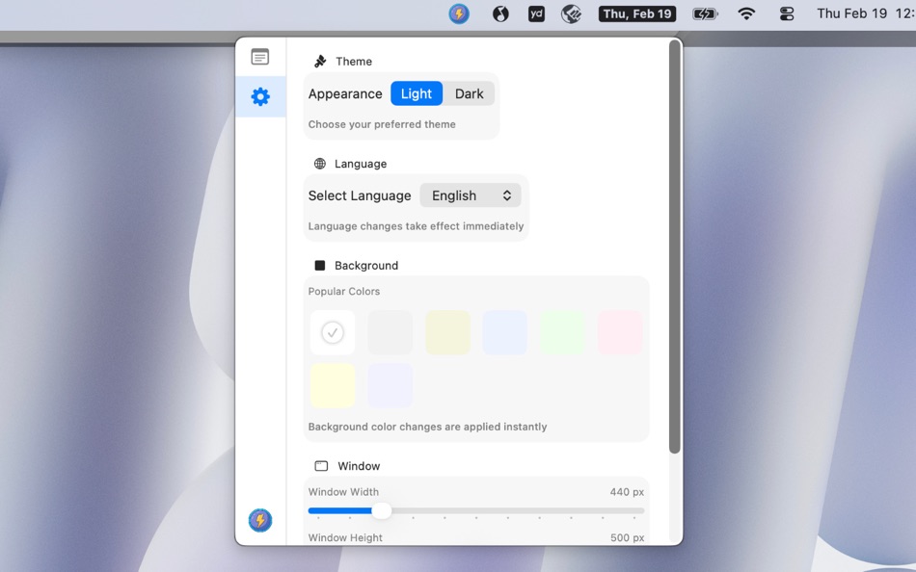Switch appearance to Dark

coord(470,93)
